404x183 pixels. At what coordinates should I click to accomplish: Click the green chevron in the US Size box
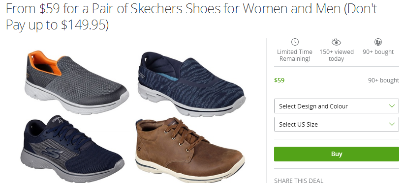click(x=392, y=124)
